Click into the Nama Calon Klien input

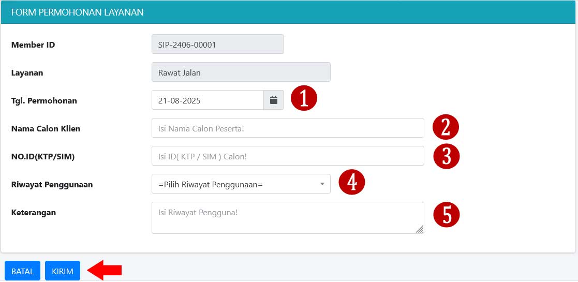[x=288, y=128]
